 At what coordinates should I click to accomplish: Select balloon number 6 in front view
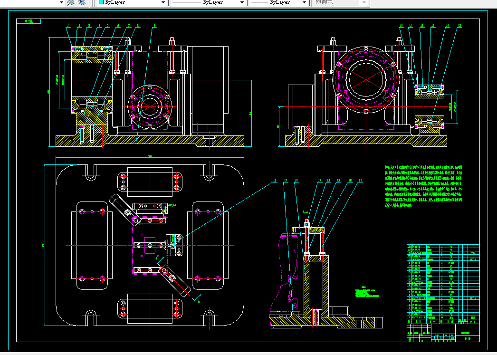point(118,26)
